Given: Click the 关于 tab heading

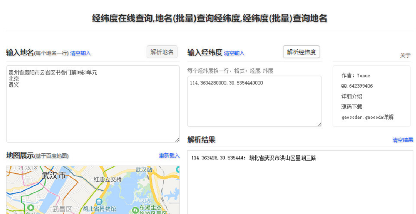Looking at the screenshot, I should 405,55.
